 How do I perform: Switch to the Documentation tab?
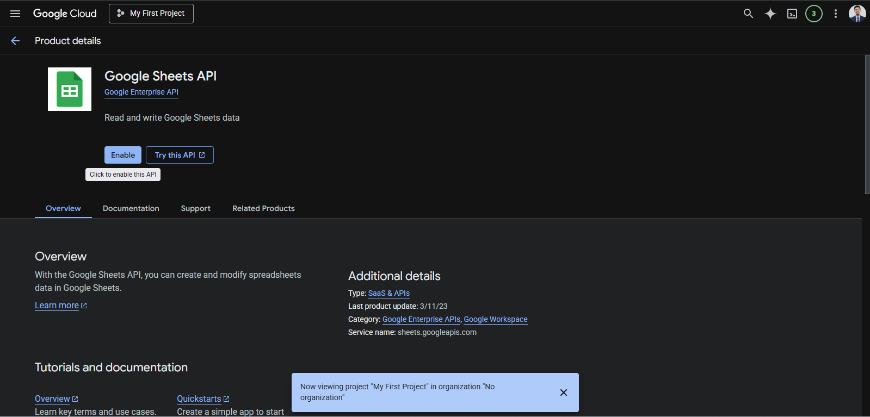(131, 208)
